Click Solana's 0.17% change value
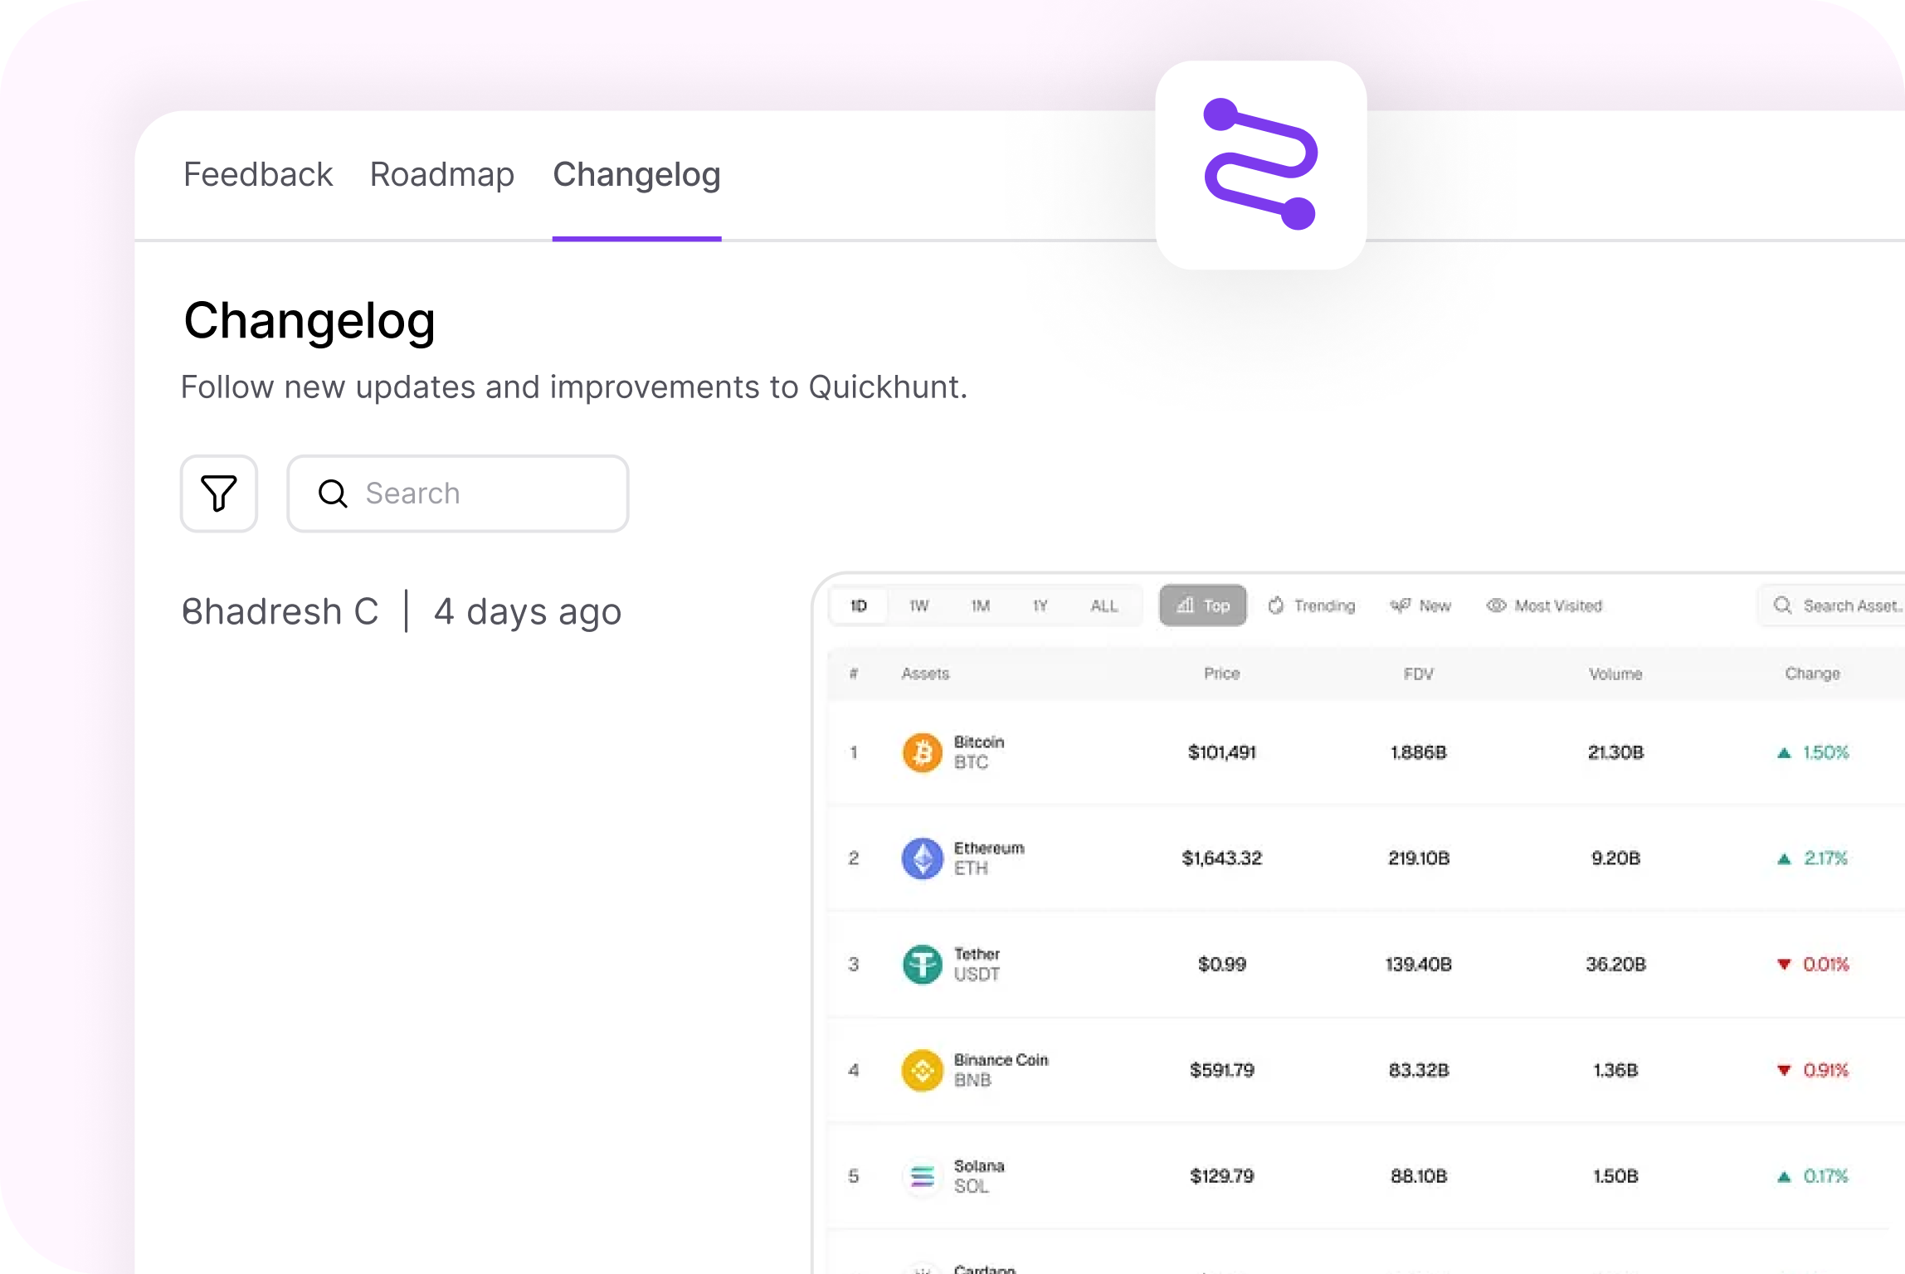 1825,1176
